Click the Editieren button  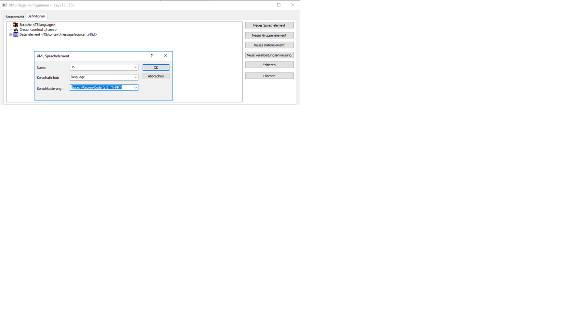click(x=269, y=65)
